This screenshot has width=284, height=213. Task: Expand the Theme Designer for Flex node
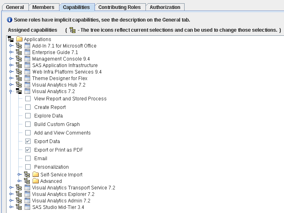(11, 78)
